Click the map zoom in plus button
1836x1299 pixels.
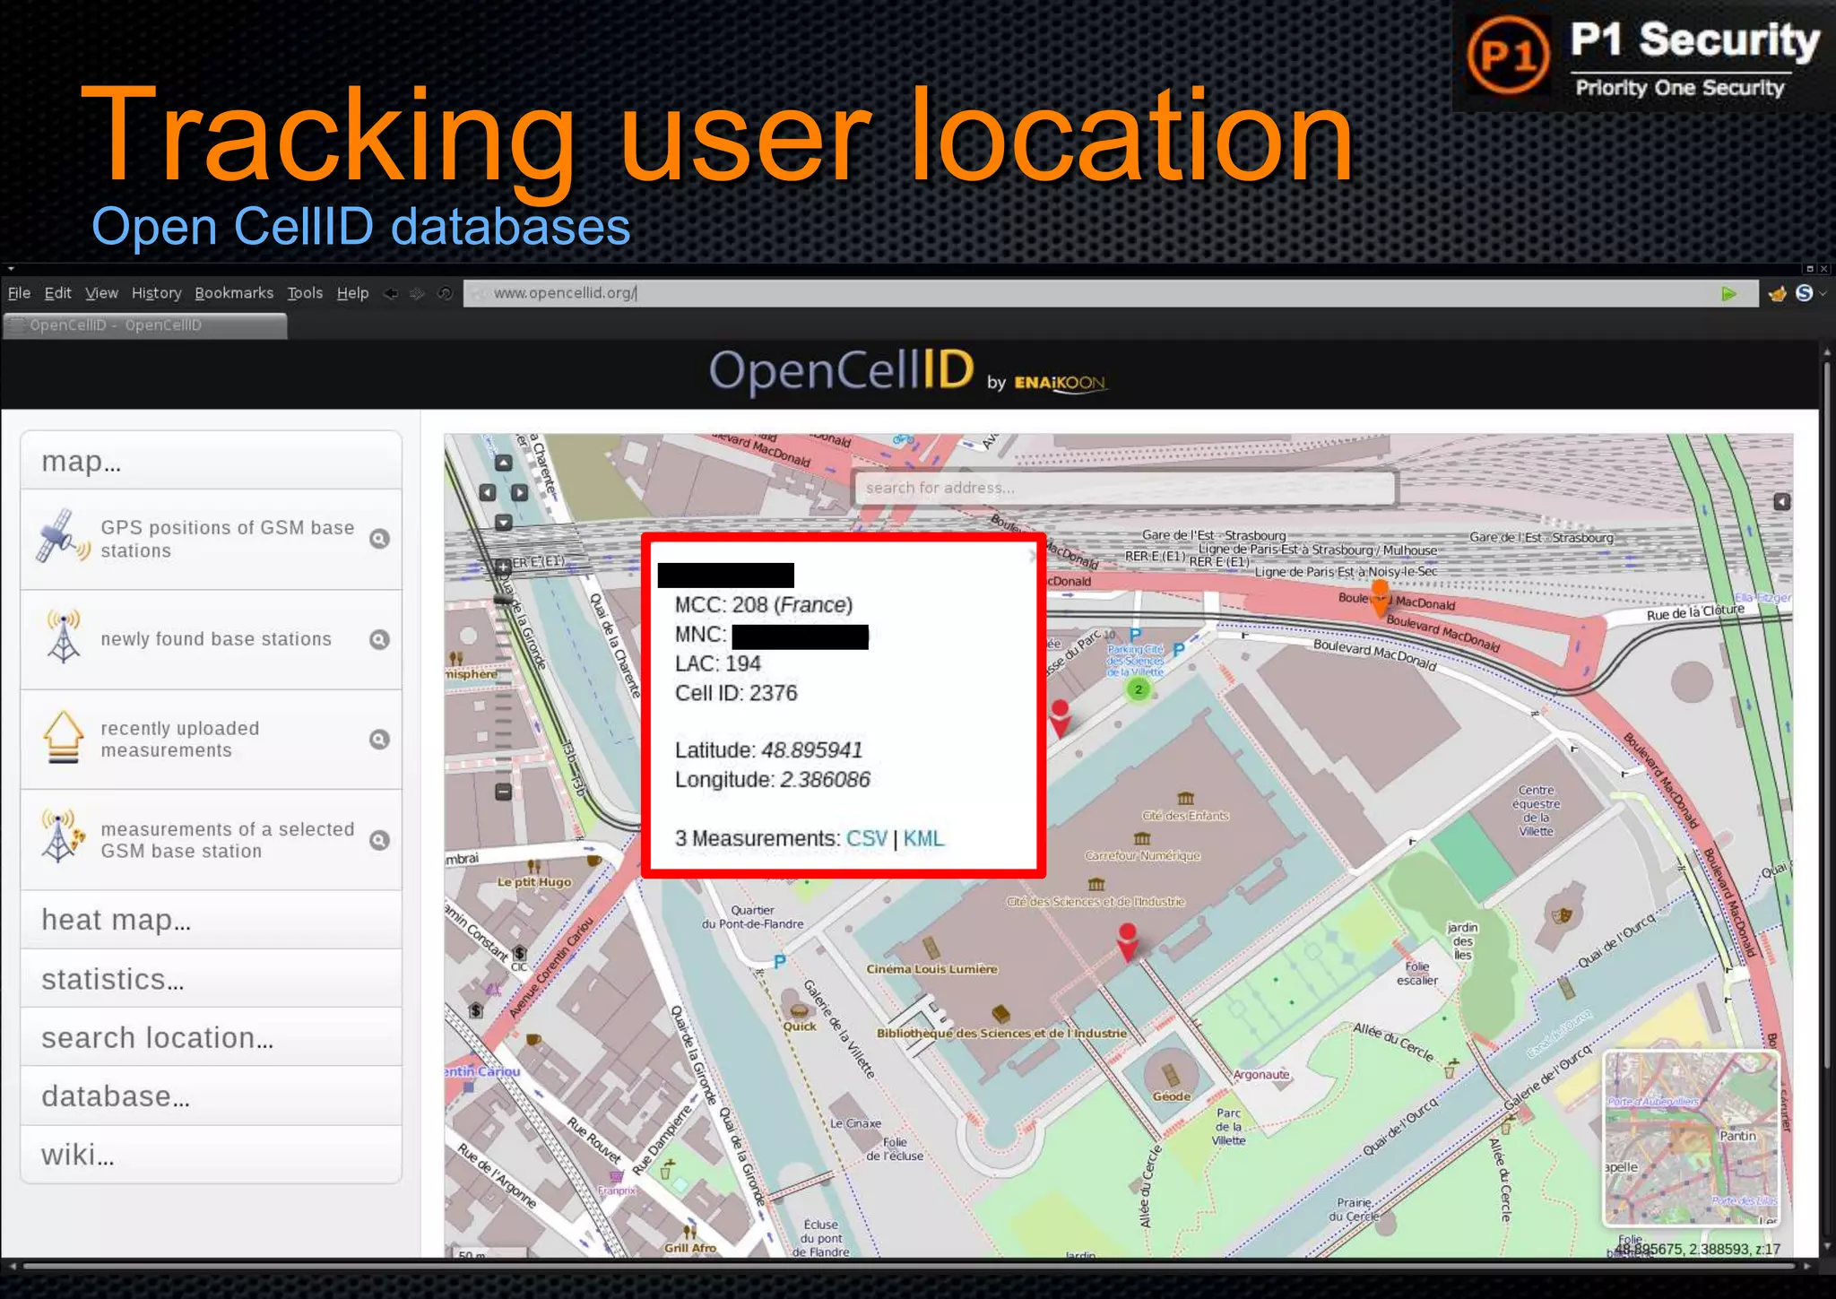[503, 566]
